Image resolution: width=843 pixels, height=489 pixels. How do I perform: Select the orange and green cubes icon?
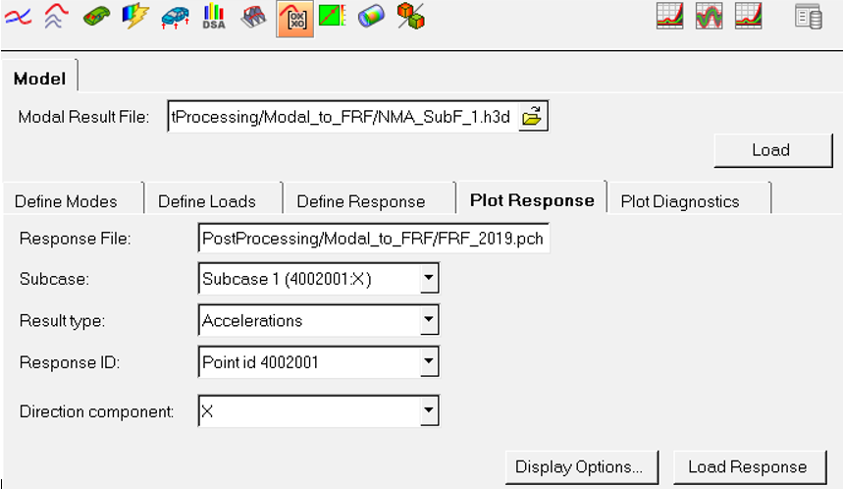(410, 17)
